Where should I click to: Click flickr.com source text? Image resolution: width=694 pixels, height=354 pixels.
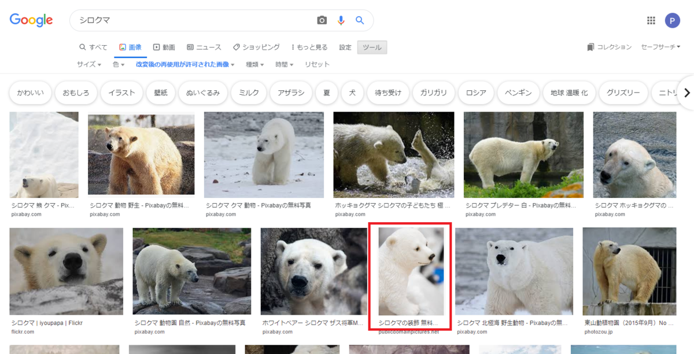(23, 332)
